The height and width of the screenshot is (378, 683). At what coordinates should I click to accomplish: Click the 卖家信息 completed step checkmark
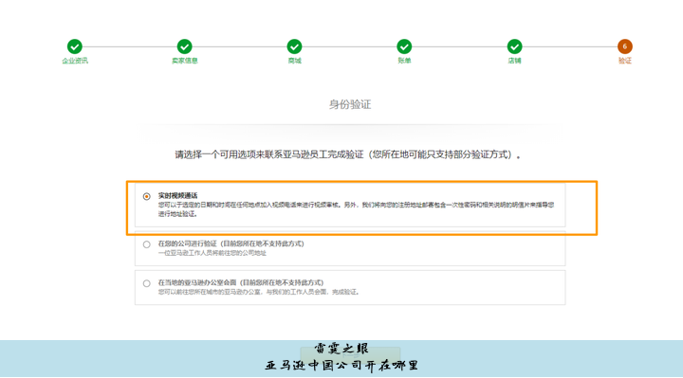tap(184, 46)
